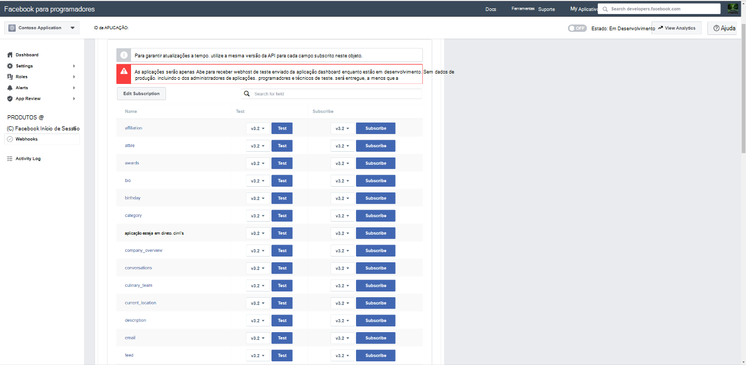Click the App Review shield icon

(10, 99)
